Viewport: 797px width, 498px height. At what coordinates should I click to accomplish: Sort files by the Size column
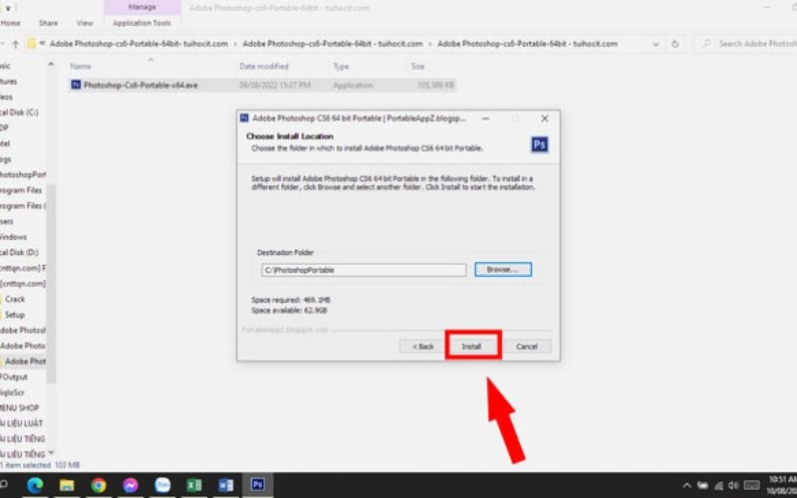click(x=417, y=67)
